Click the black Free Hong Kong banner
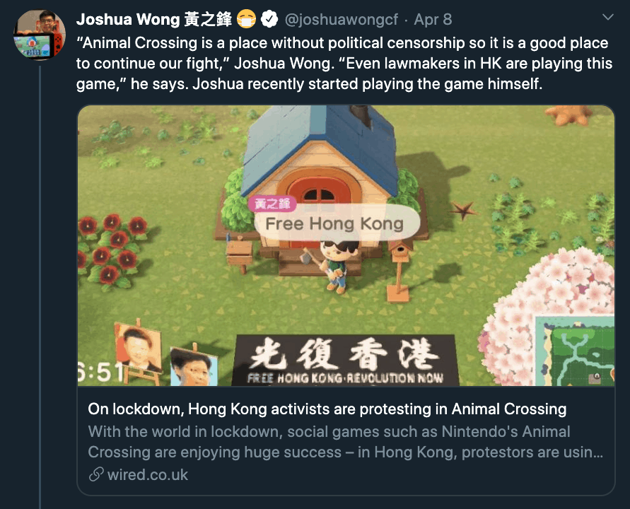This screenshot has width=630, height=509. coord(346,361)
